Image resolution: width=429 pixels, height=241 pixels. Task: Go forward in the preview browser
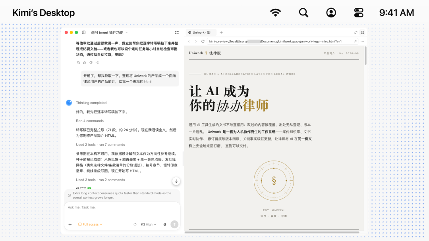point(195,42)
